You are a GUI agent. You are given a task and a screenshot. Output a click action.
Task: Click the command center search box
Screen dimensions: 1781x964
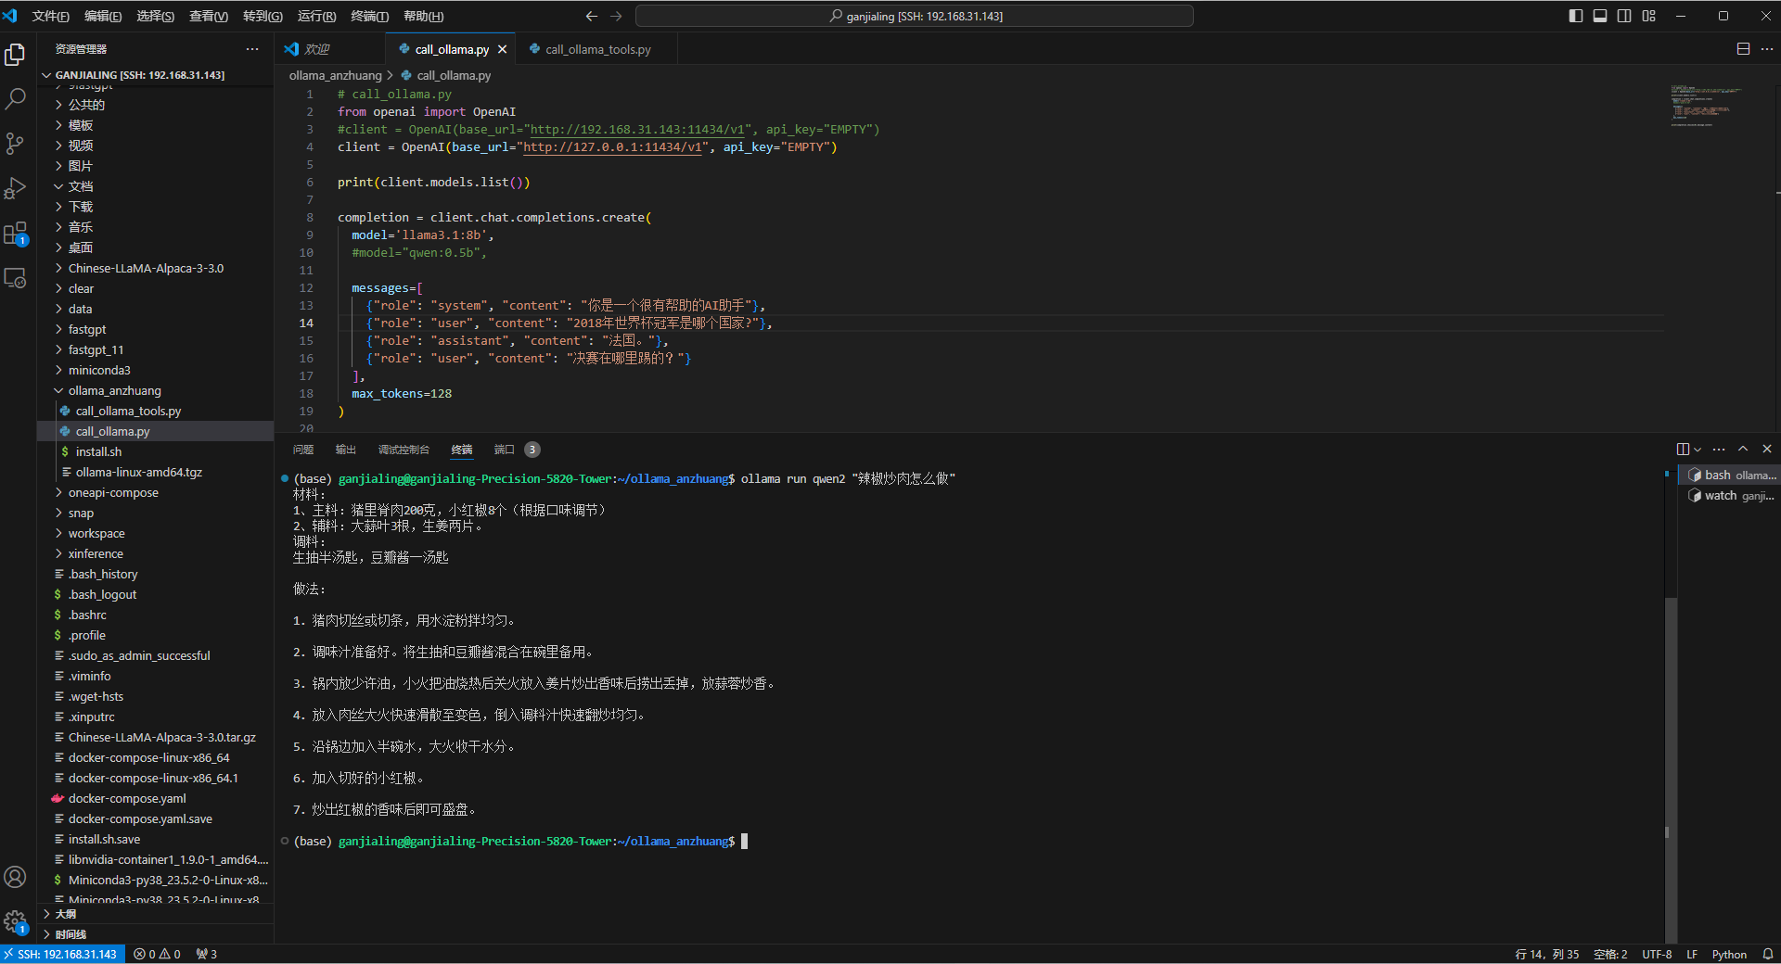click(x=915, y=16)
